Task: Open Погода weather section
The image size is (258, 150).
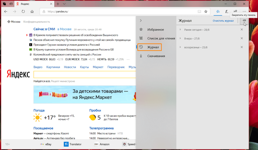Action: [39, 110]
